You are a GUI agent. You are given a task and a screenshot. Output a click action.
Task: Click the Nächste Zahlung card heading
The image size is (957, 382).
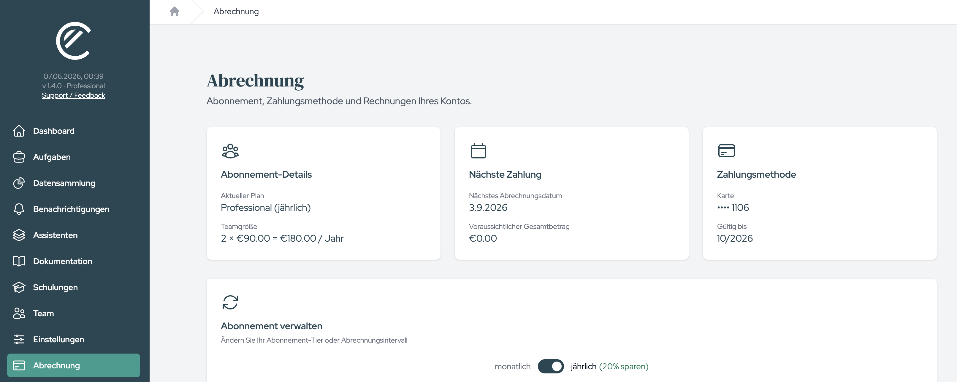tap(505, 174)
